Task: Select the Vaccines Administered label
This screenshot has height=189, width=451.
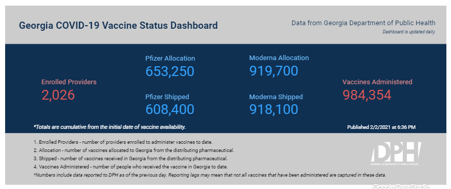Action: pos(377,82)
